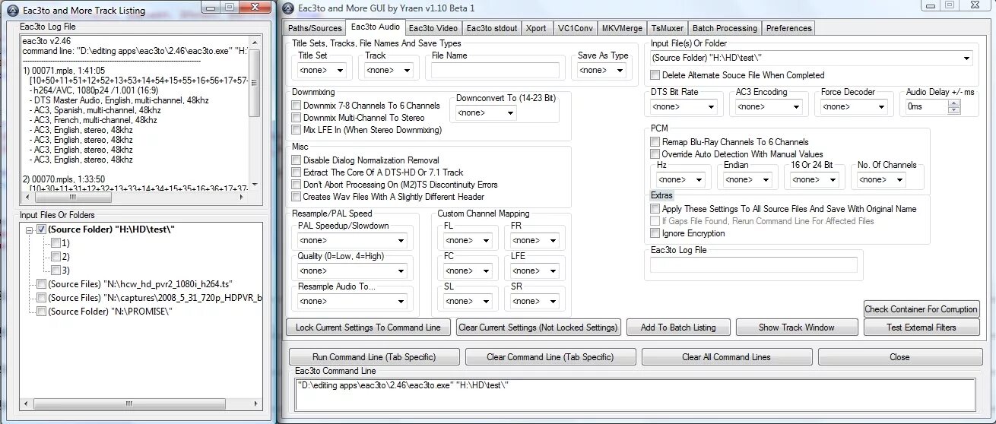Image resolution: width=996 pixels, height=424 pixels.
Task: Click the Audio Delay 0ms field
Action: (926, 106)
